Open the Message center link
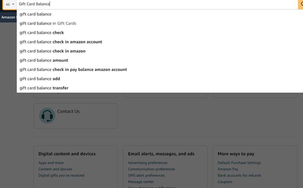303x188 pixels. 141,182
